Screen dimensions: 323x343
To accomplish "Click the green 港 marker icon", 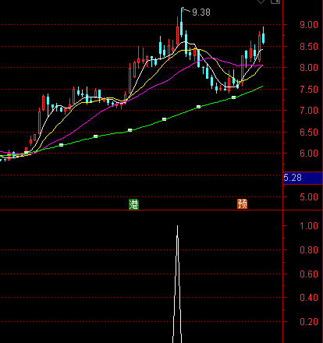I will click(133, 204).
